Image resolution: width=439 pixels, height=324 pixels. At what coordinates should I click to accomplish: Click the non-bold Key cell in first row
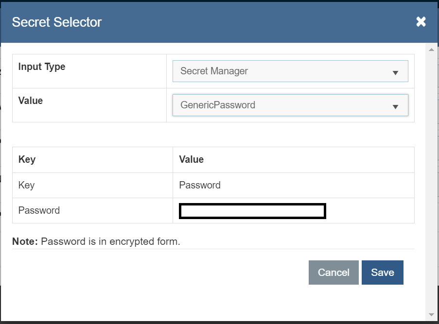(26, 185)
